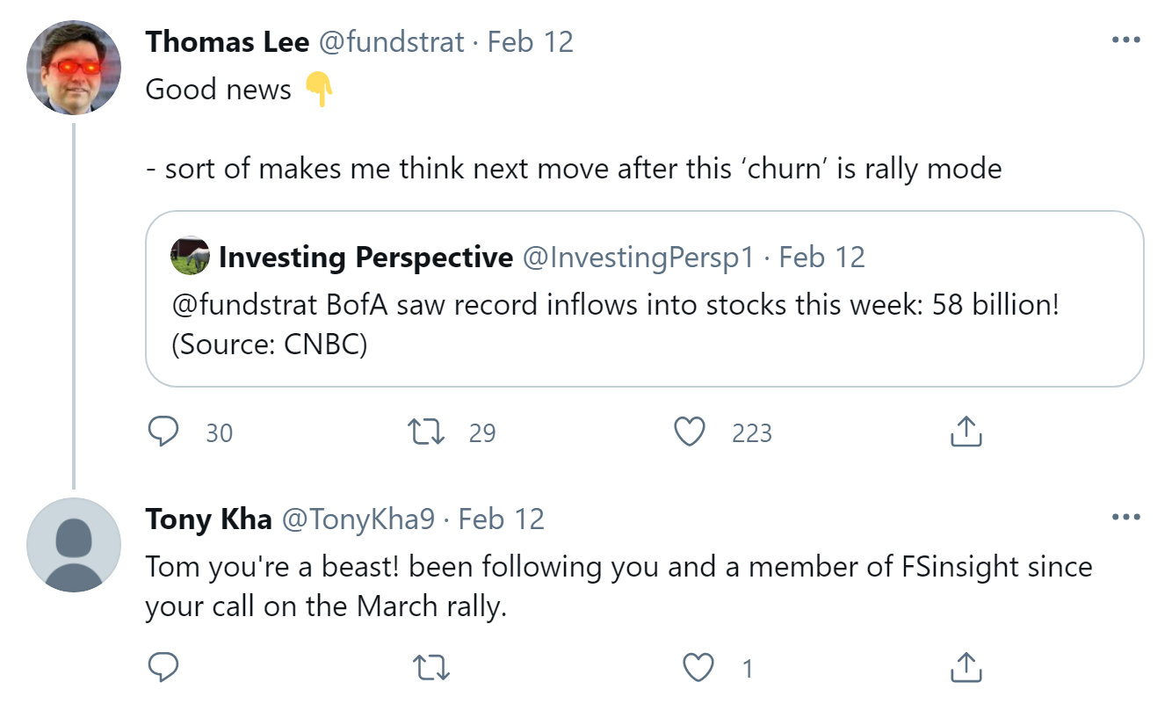Share Tony Kha's reply tweet
Viewport: 1172px width, 704px height.
(x=966, y=668)
